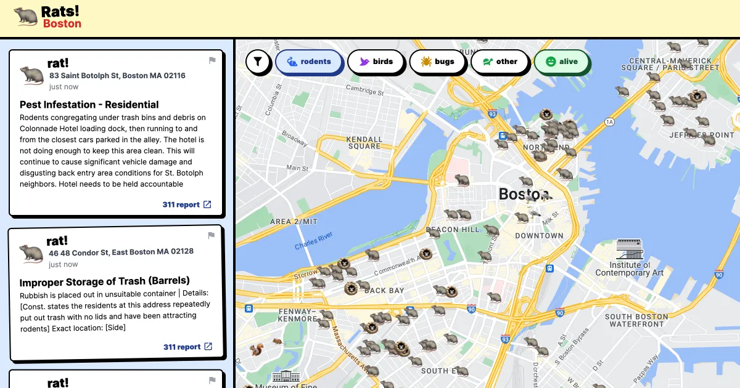The image size is (740, 388).
Task: Toggle the rodents filter
Action: coord(308,62)
